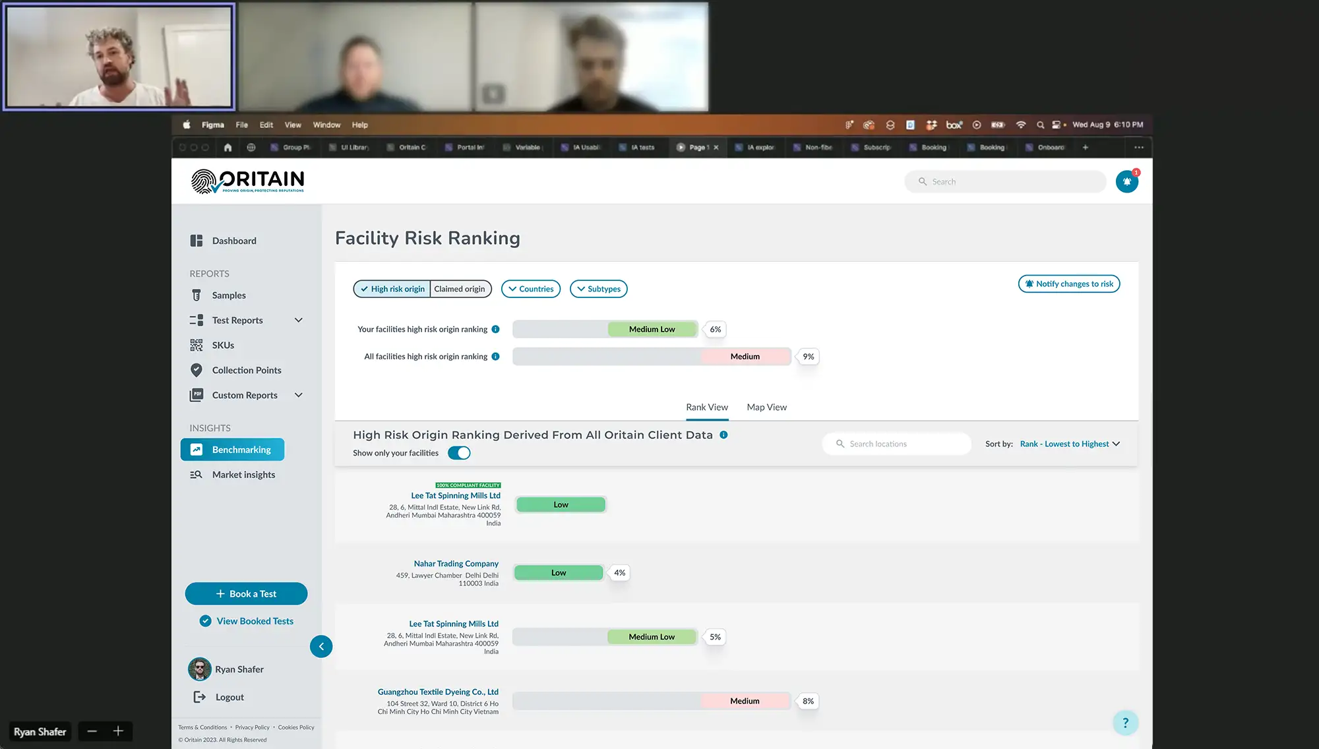Click the Medium risk progress bar
The width and height of the screenshot is (1319, 749).
pyautogui.click(x=745, y=356)
